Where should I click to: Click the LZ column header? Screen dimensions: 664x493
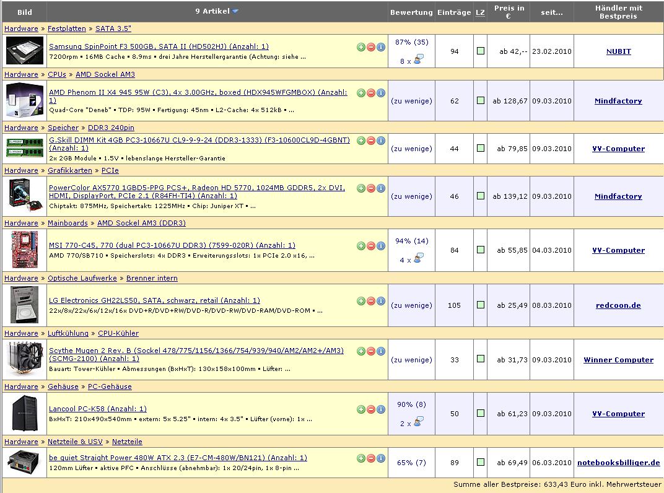480,13
